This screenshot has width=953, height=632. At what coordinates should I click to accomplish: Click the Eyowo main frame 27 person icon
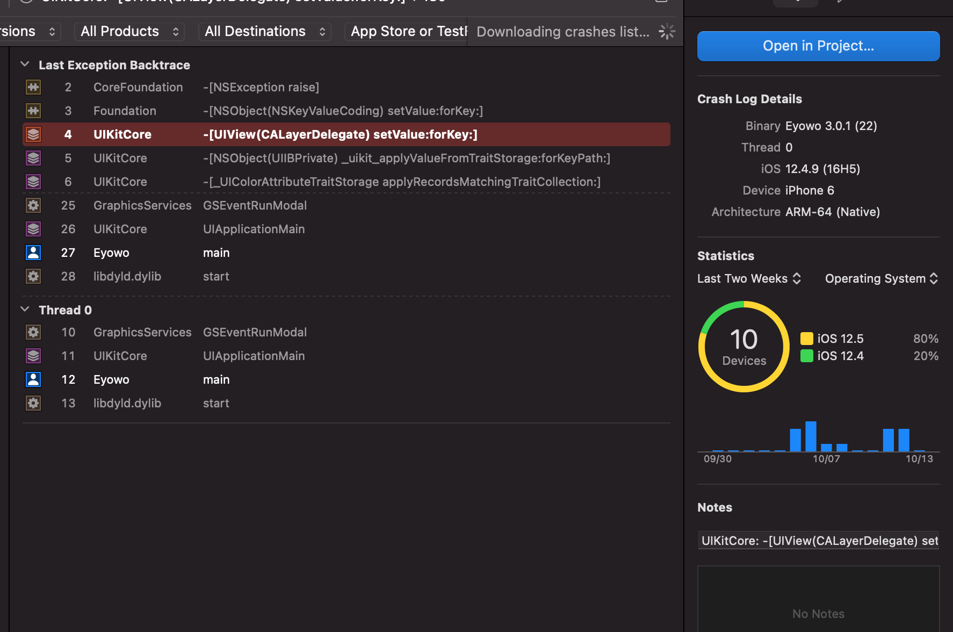(x=33, y=253)
